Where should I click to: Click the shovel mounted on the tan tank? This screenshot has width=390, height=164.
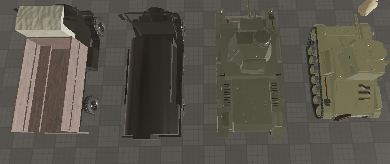[327, 97]
